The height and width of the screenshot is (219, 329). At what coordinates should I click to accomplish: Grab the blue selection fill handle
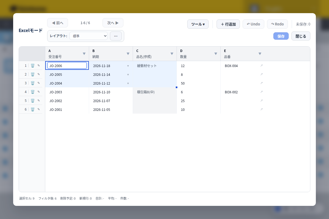pyautogui.click(x=177, y=87)
